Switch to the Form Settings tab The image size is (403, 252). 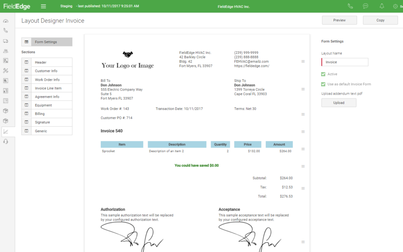(47, 42)
